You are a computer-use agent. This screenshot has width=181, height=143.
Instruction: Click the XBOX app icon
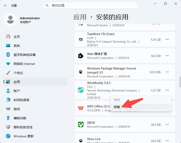pos(81,125)
